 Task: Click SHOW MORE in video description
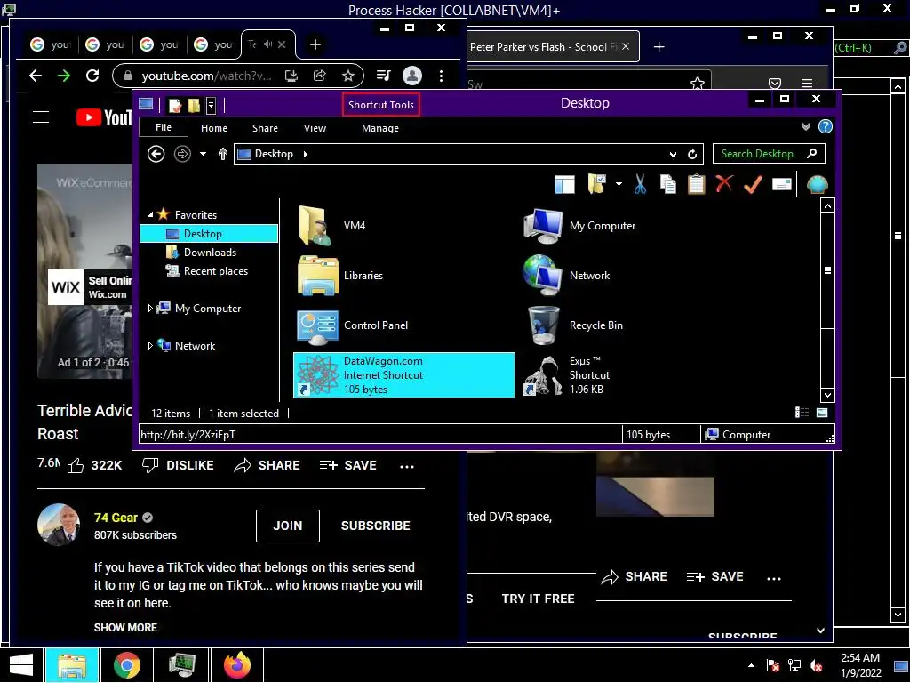click(x=125, y=627)
